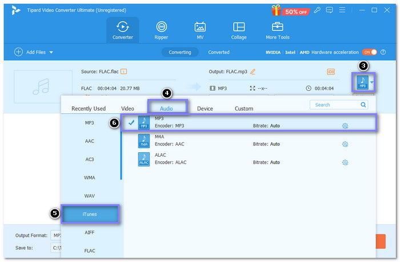Image resolution: width=400 pixels, height=262 pixels.
Task: Click the search magnifier icon
Action: 363,105
